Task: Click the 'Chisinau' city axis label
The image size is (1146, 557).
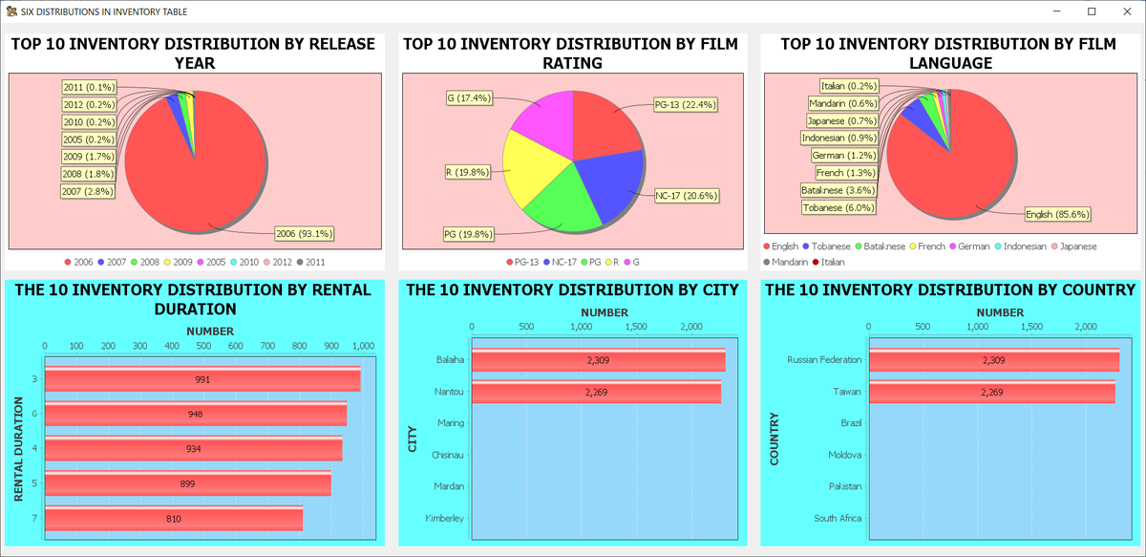Action: point(448,455)
